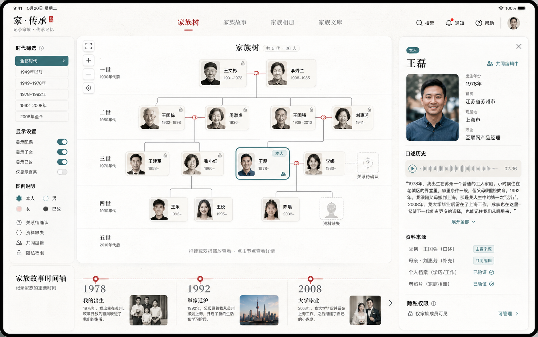Click lock icon on 刘惠芳 card
Image resolution: width=538 pixels, height=337 pixels.
pos(369,109)
